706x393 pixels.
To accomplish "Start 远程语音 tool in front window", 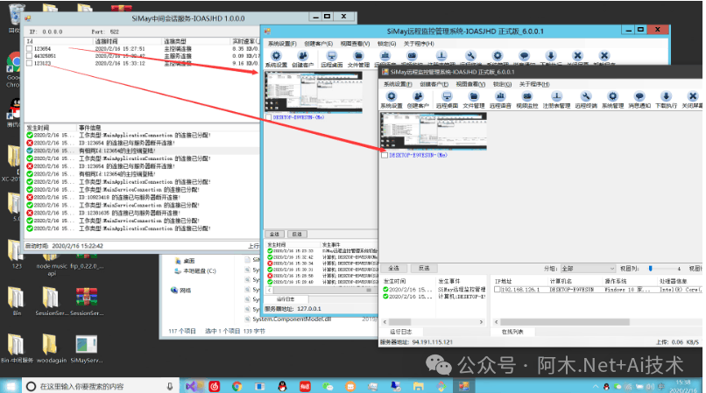I will [x=500, y=100].
